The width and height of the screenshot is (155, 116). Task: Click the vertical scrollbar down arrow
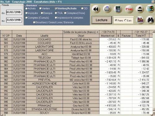[x=154, y=113]
